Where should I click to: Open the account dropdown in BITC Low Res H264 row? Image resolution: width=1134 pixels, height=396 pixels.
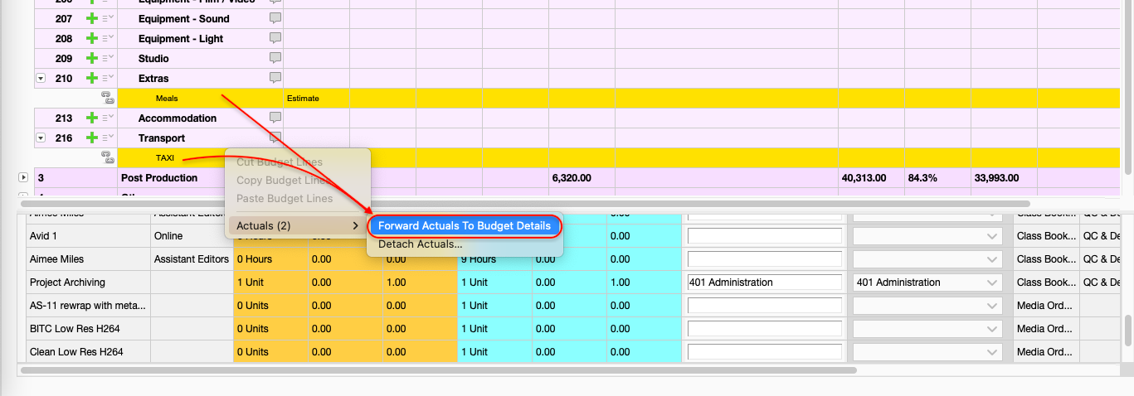coord(929,329)
